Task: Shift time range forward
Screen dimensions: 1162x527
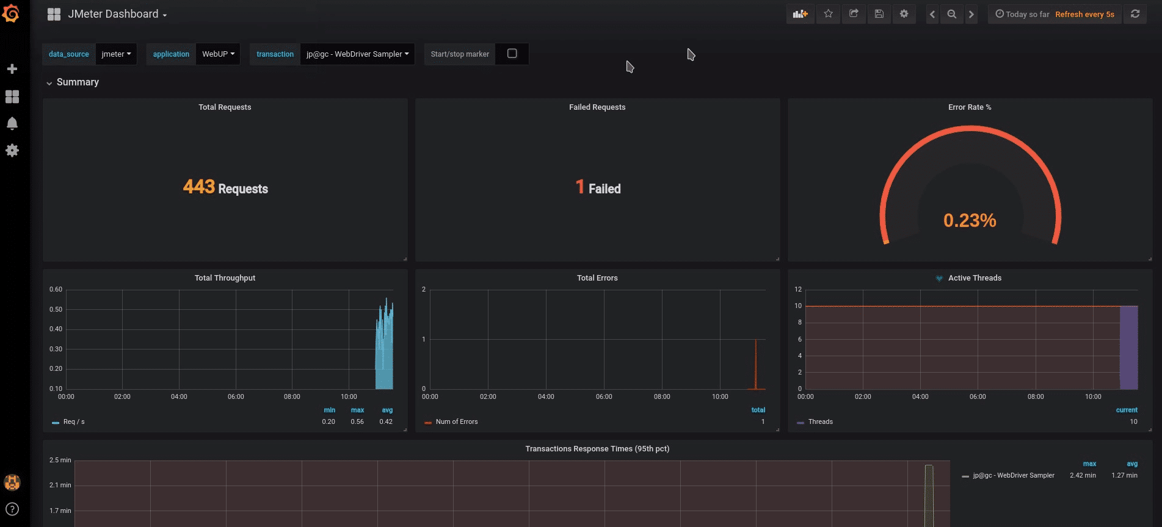Action: pyautogui.click(x=971, y=14)
